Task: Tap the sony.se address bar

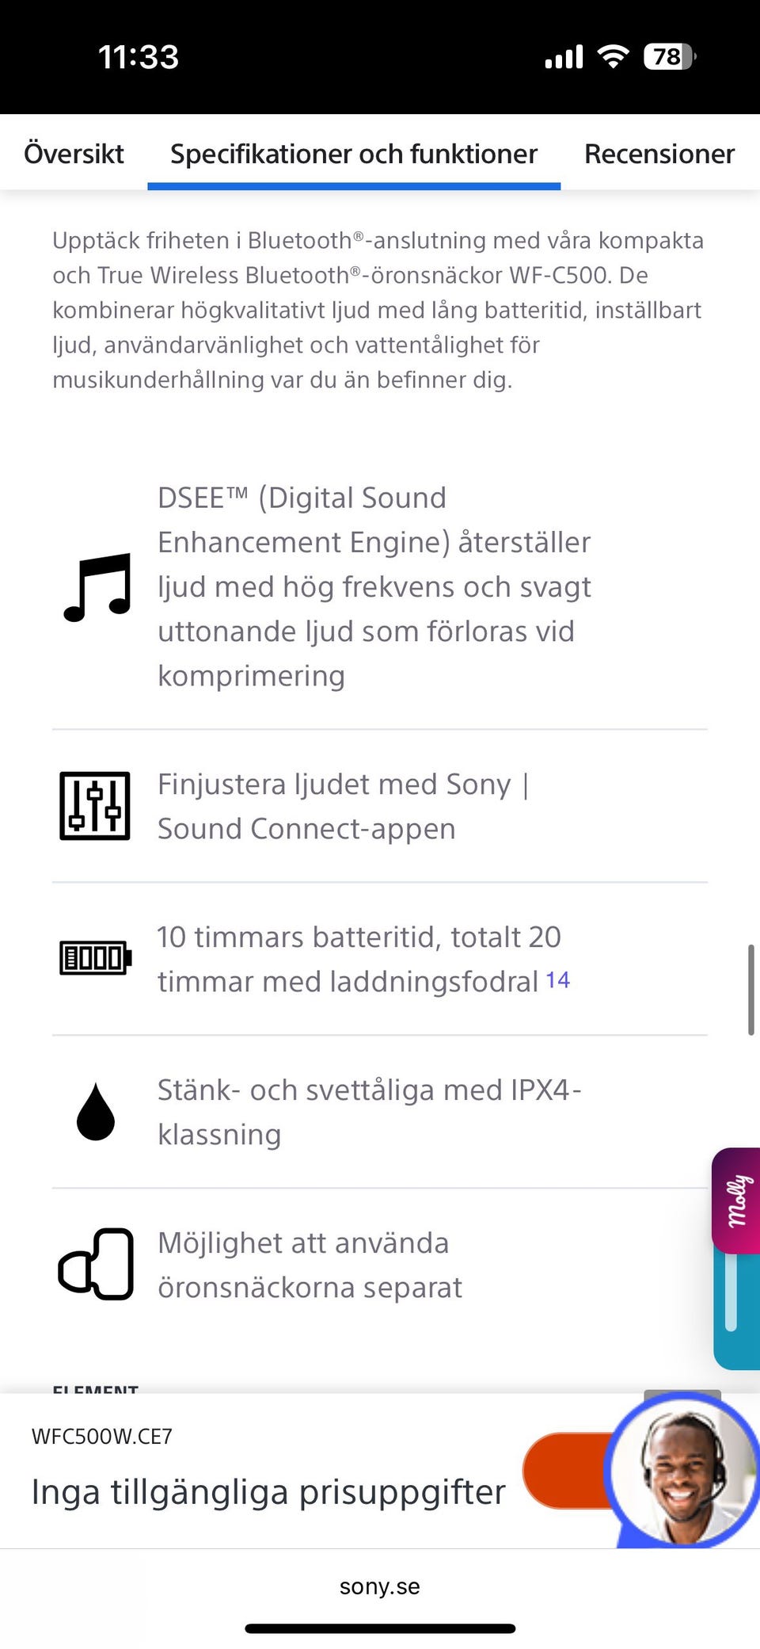Action: click(380, 1586)
